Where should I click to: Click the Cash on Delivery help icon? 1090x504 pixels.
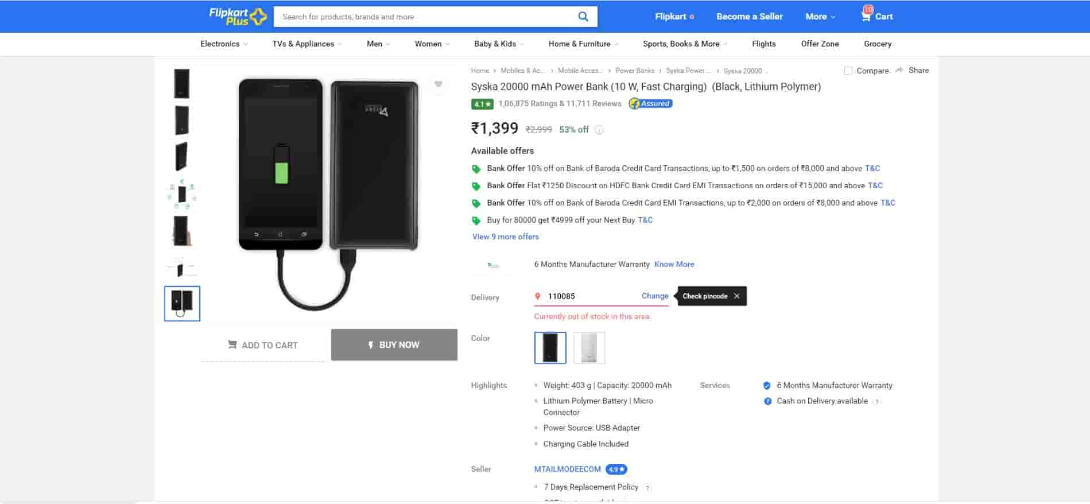(x=876, y=402)
